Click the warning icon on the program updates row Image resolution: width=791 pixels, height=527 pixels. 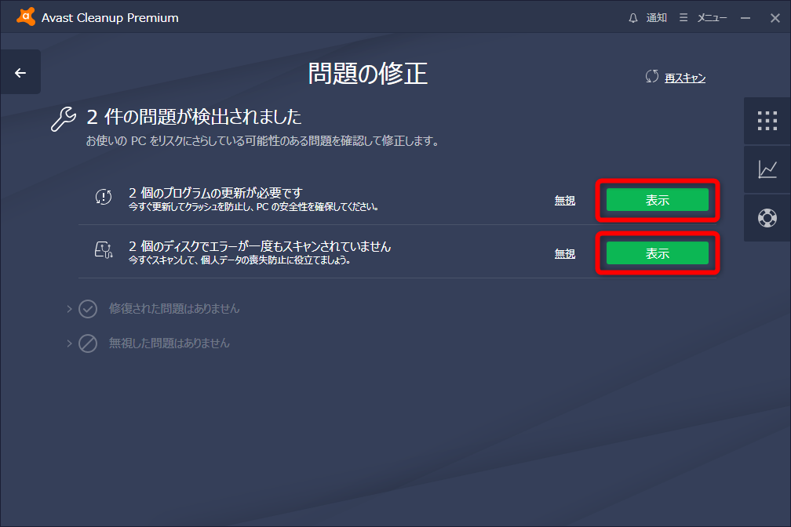[103, 198]
